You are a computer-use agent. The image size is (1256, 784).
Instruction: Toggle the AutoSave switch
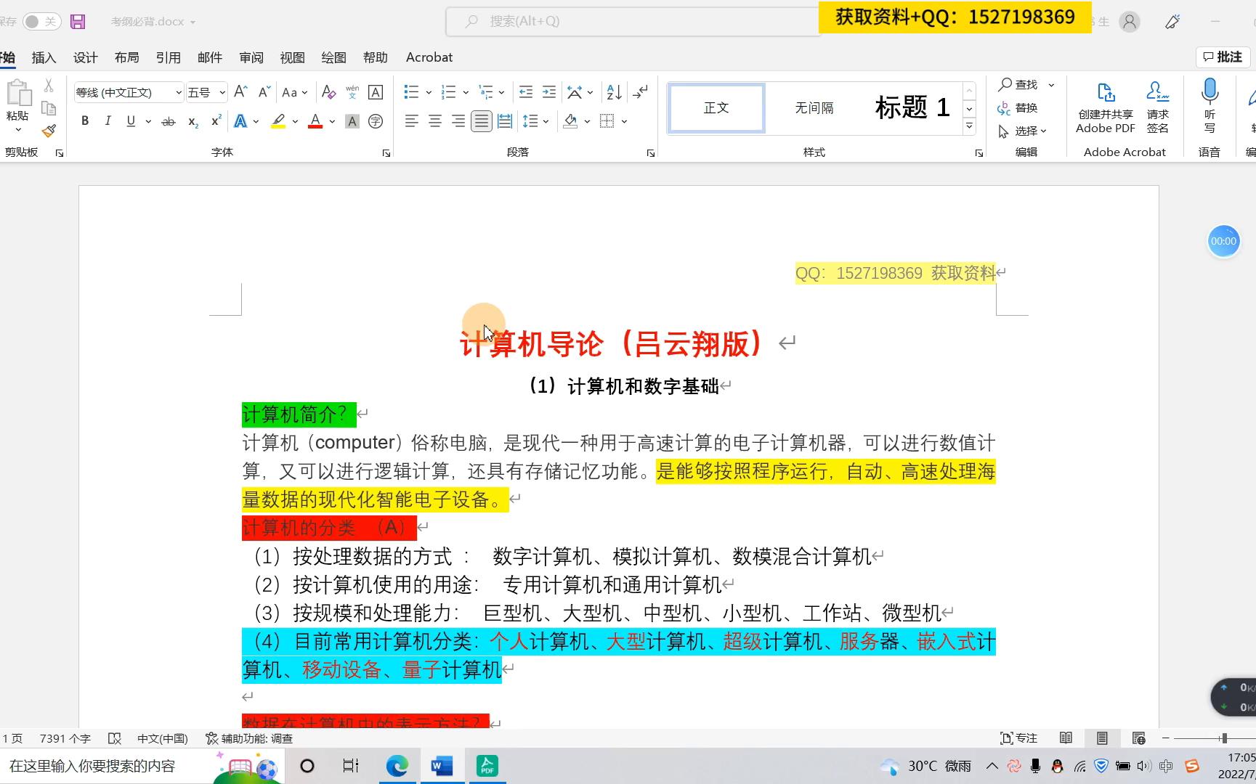tap(41, 22)
